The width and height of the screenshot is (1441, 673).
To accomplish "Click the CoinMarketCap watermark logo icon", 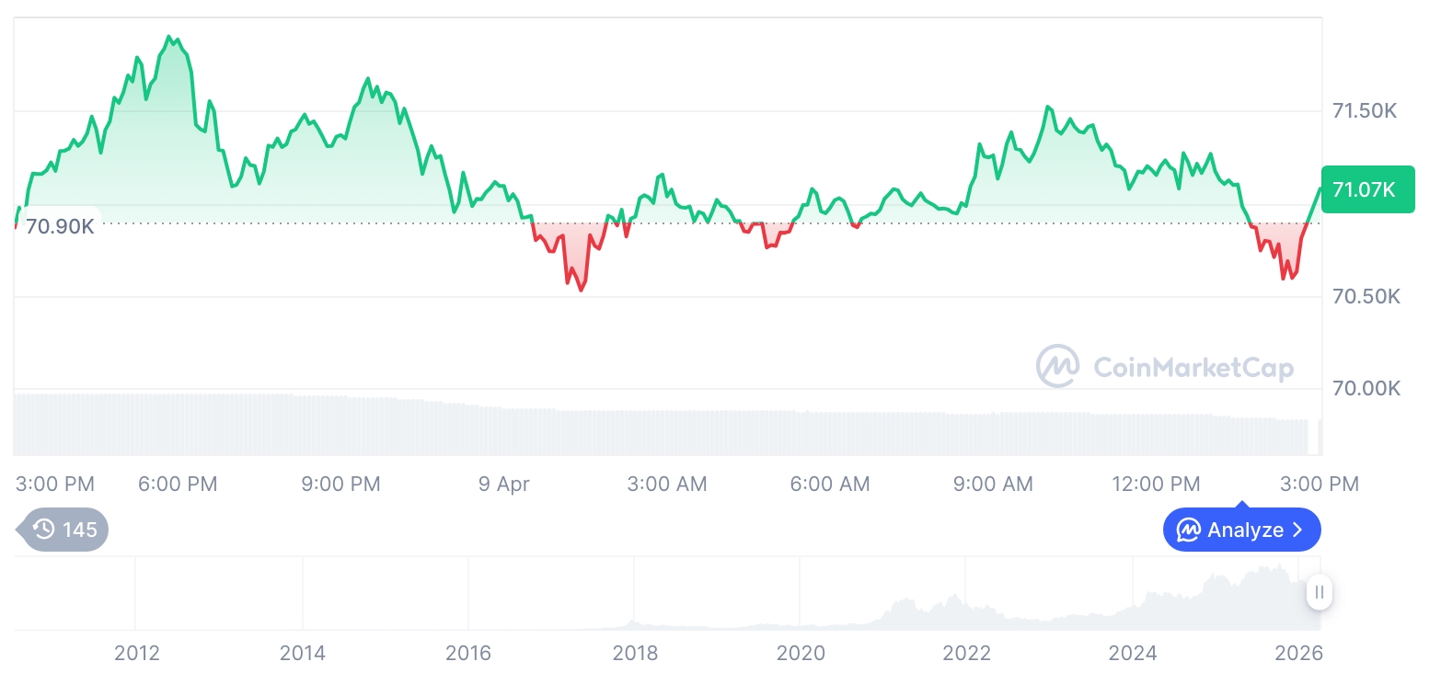I will pos(1058,367).
